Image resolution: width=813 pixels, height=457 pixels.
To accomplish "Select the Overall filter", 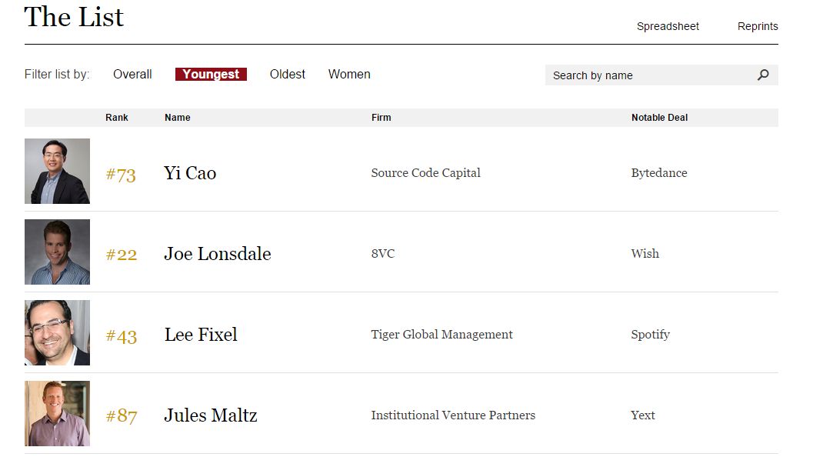I will 132,74.
